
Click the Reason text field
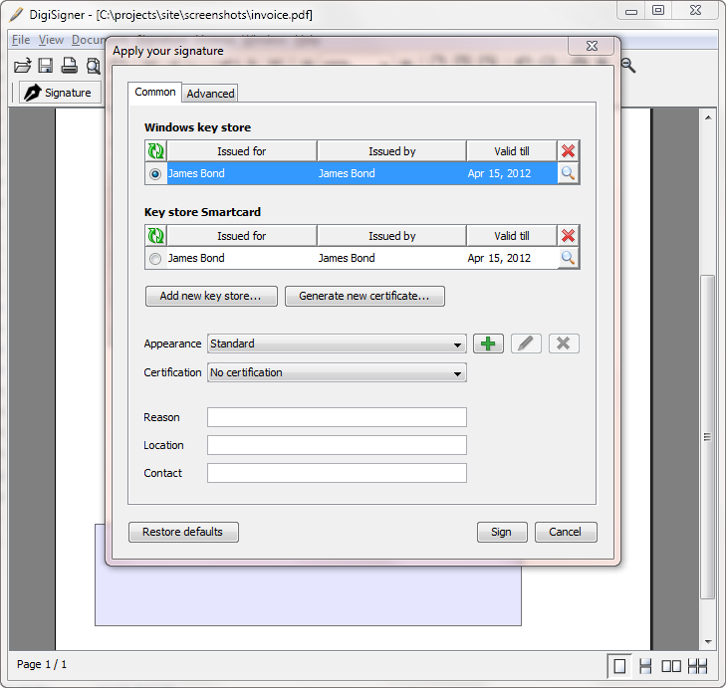[337, 417]
